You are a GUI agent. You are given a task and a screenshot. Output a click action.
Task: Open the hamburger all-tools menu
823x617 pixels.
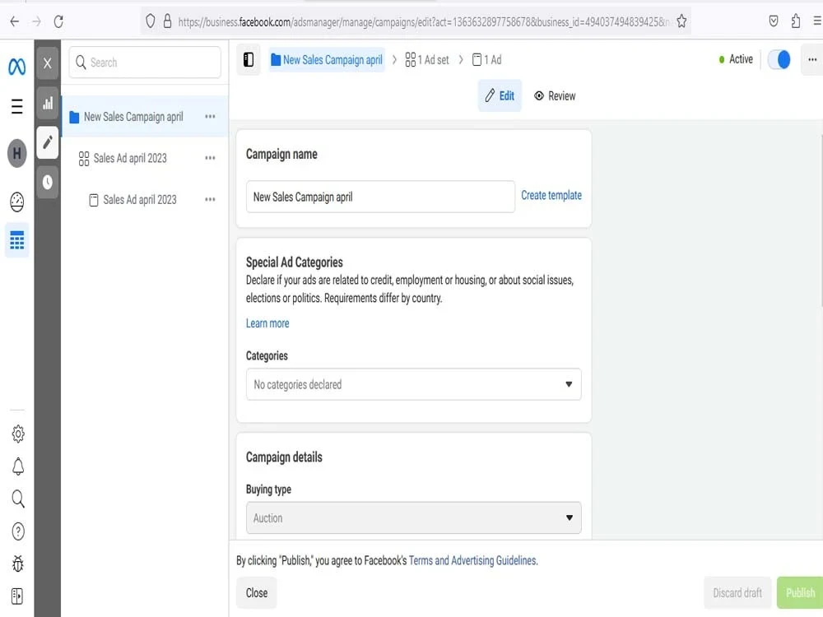point(16,106)
